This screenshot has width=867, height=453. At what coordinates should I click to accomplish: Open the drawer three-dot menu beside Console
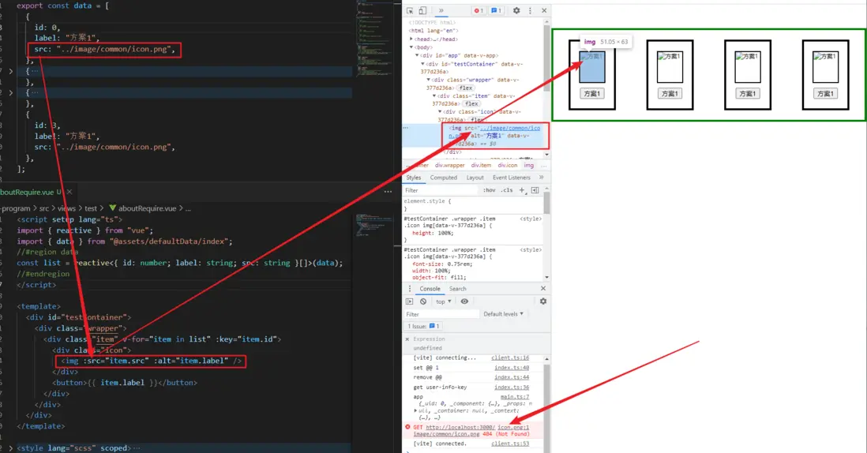pos(410,288)
